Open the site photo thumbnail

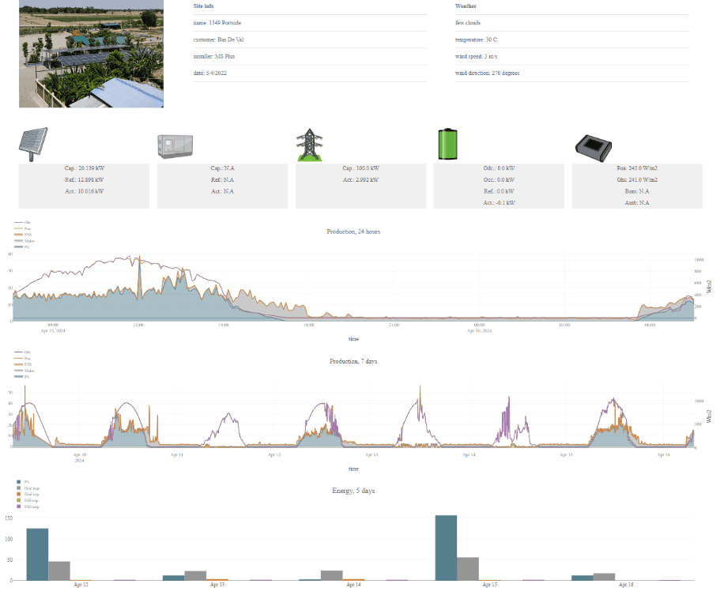click(92, 54)
